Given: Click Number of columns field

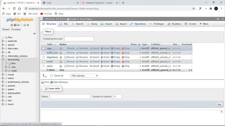Looking at the screenshot, I should 118,97.
